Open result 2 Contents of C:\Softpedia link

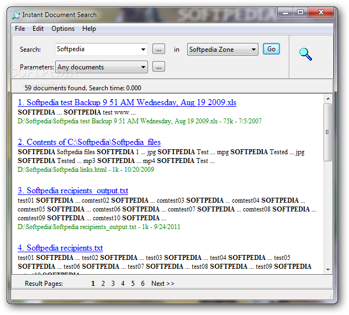pyautogui.click(x=89, y=142)
